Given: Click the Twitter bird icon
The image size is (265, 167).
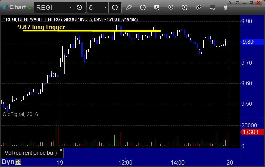Looking at the screenshot, I should point(225,7).
